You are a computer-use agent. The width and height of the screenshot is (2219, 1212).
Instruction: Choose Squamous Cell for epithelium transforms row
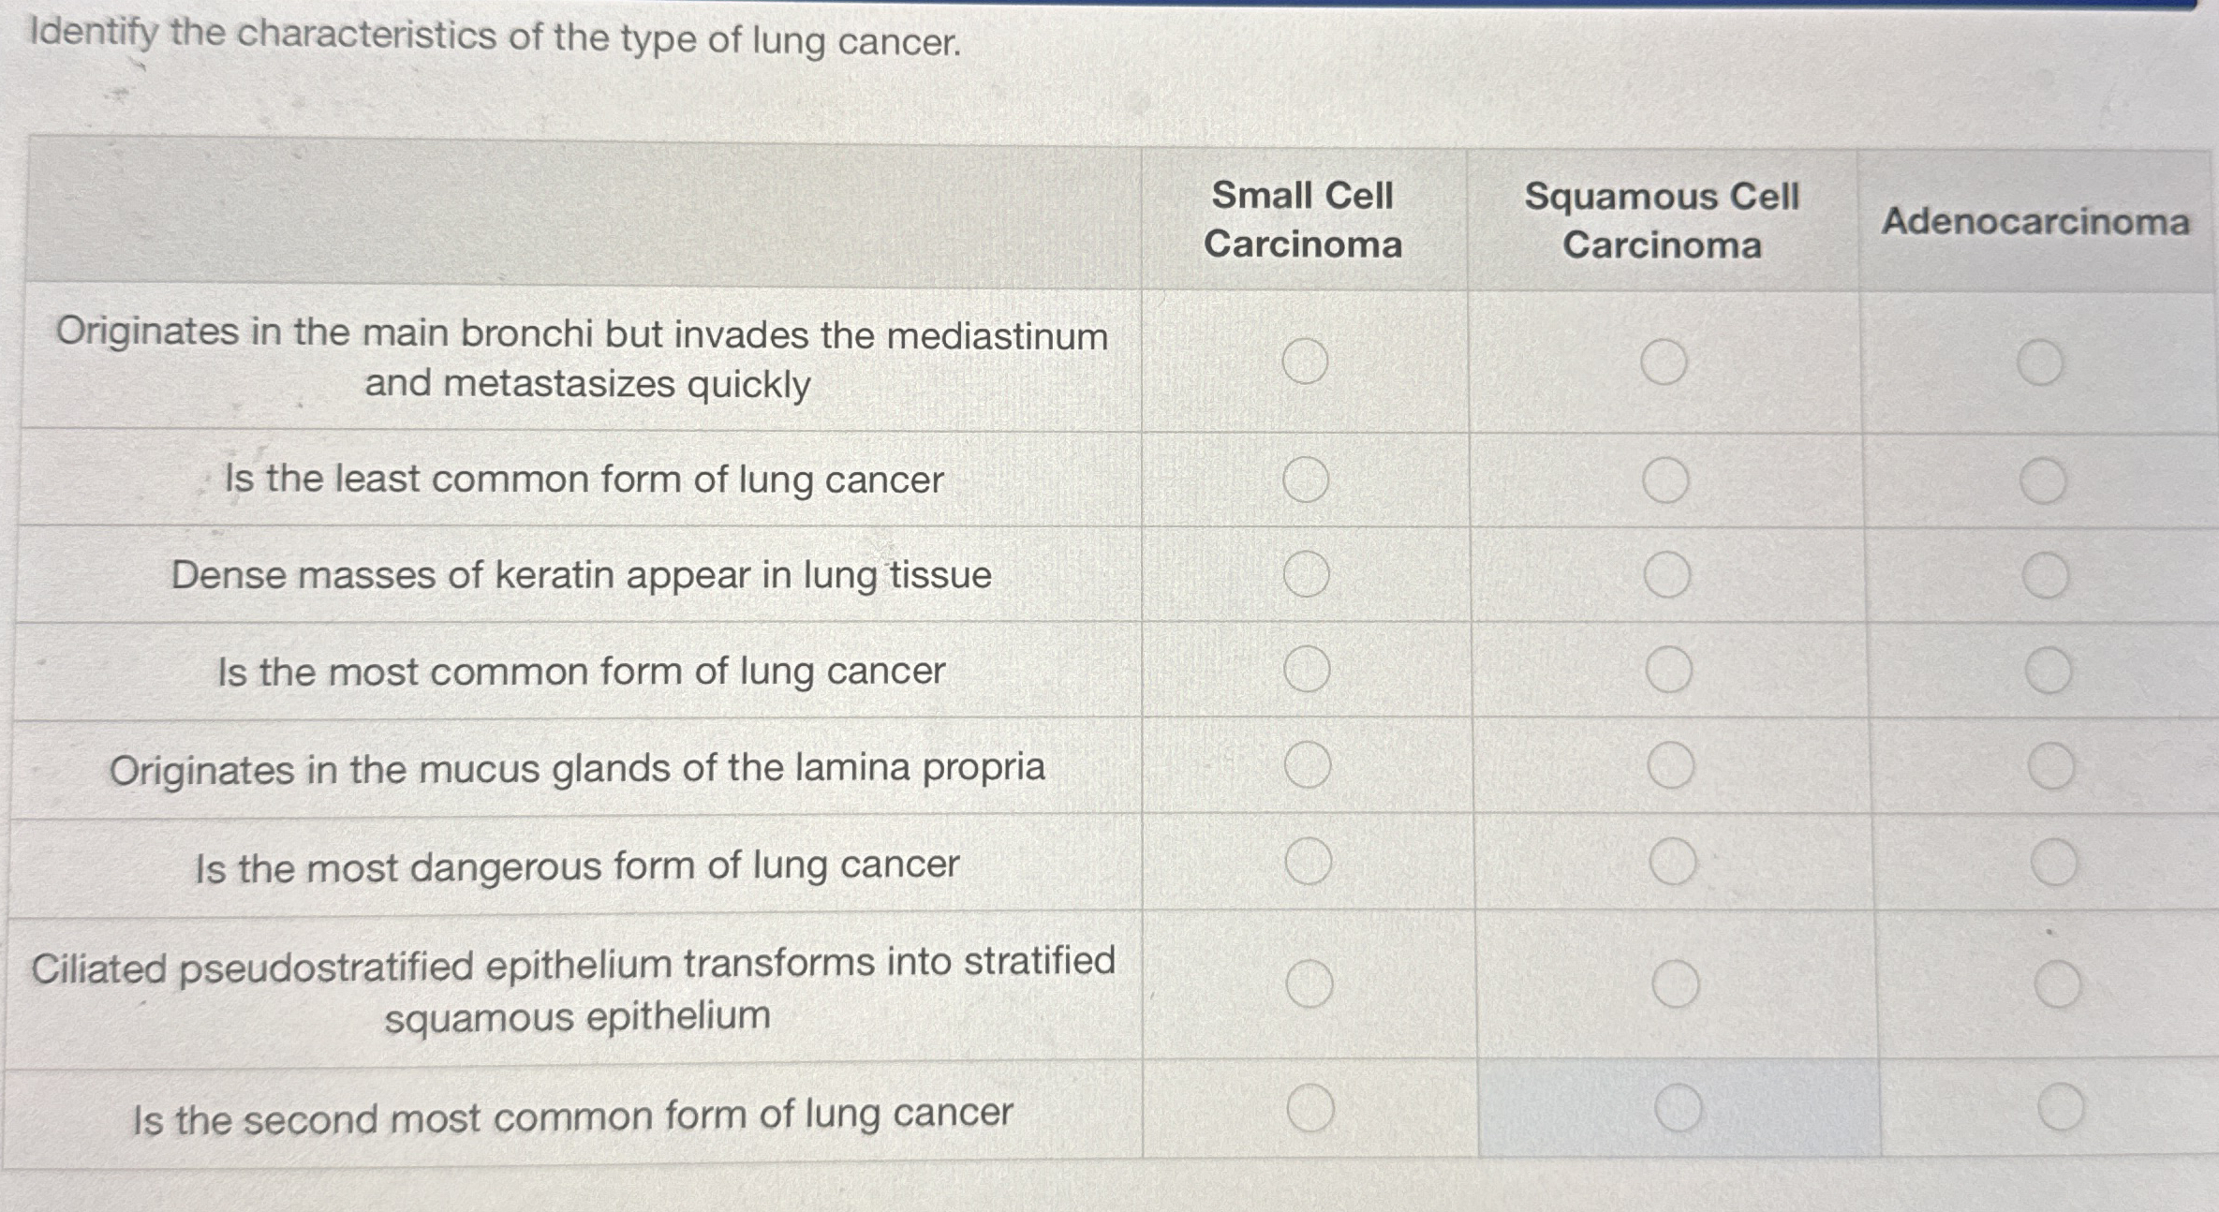point(1676,984)
